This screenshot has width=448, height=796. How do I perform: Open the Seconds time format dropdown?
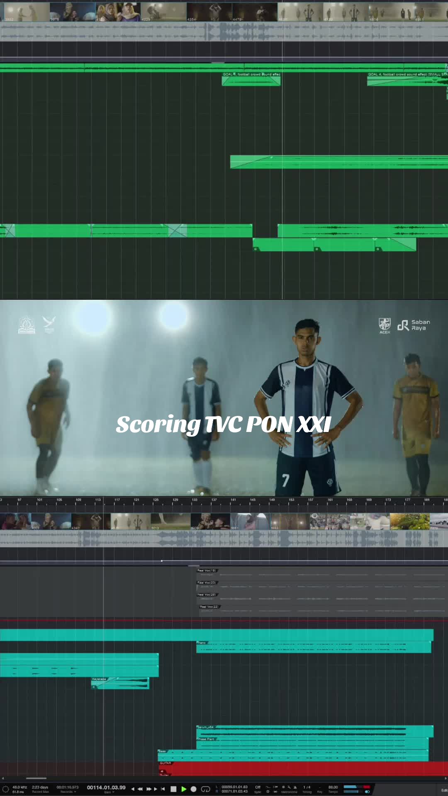coord(68,791)
